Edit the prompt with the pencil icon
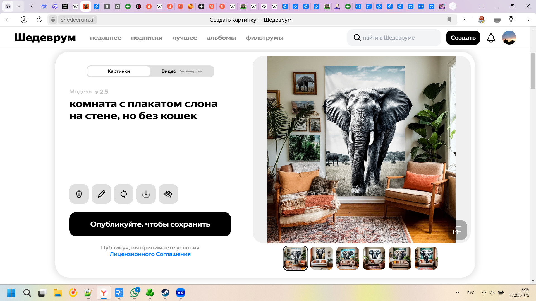The width and height of the screenshot is (536, 301). 101,194
